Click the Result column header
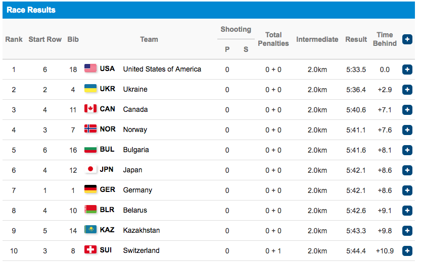421x263 pixels. point(356,39)
